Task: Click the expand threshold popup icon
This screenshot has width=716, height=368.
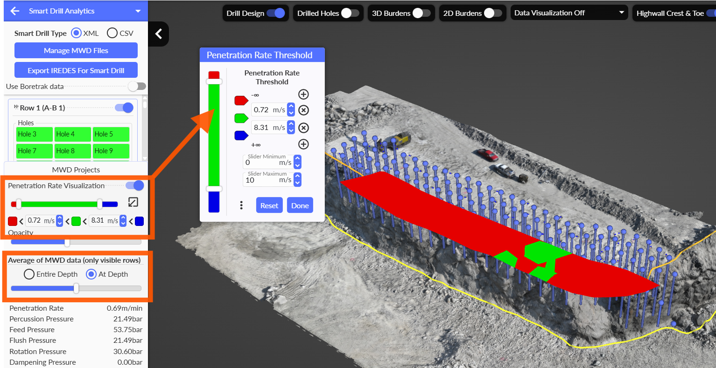Action: tap(133, 202)
